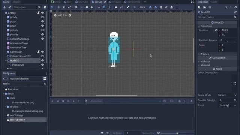The width and height of the screenshot is (240, 135).
Task: Revert the Position property to default
Action: click(x=216, y=30)
